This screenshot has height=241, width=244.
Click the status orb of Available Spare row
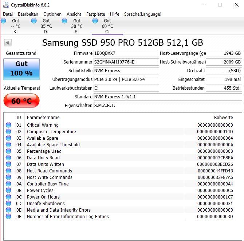[8, 138]
